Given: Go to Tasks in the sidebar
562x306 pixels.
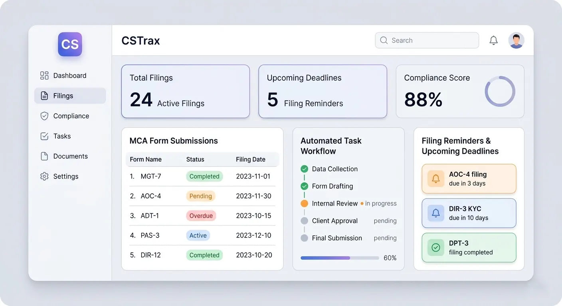Looking at the screenshot, I should click(x=62, y=136).
